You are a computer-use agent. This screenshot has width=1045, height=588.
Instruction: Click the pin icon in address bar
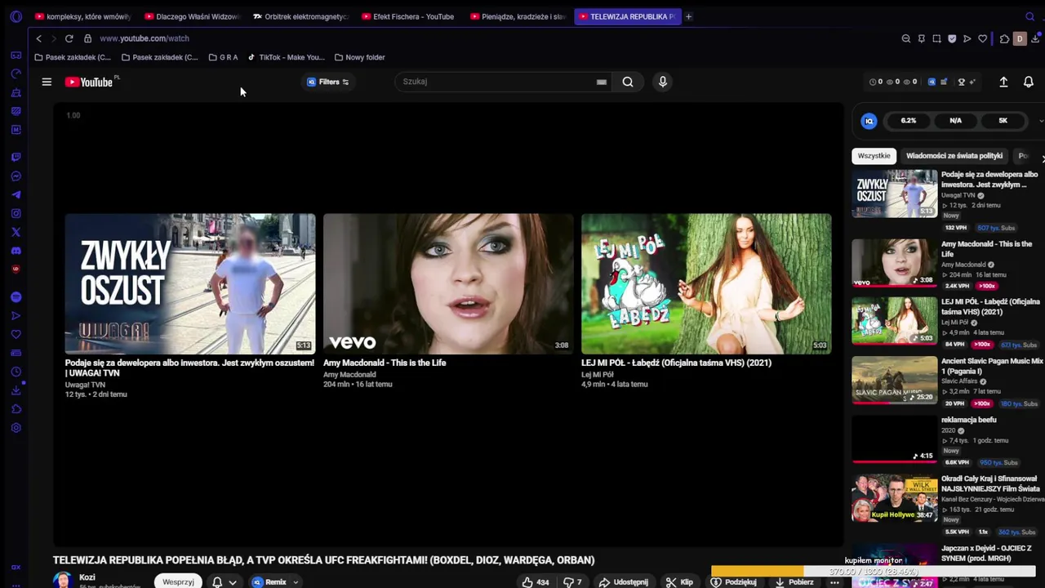(921, 38)
